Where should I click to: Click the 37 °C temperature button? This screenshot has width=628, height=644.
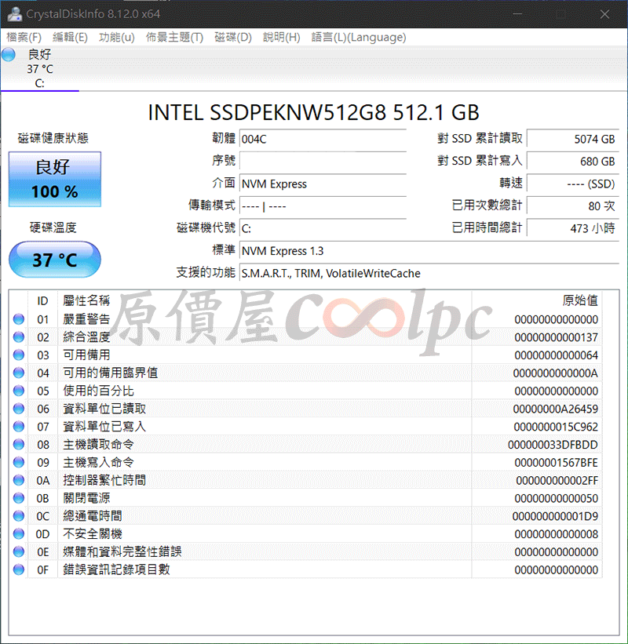(x=55, y=260)
